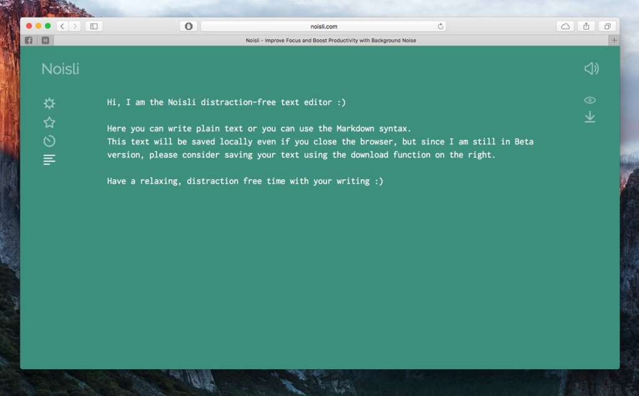This screenshot has width=639, height=396.
Task: Reload the page with refresh icon
Action: (x=441, y=26)
